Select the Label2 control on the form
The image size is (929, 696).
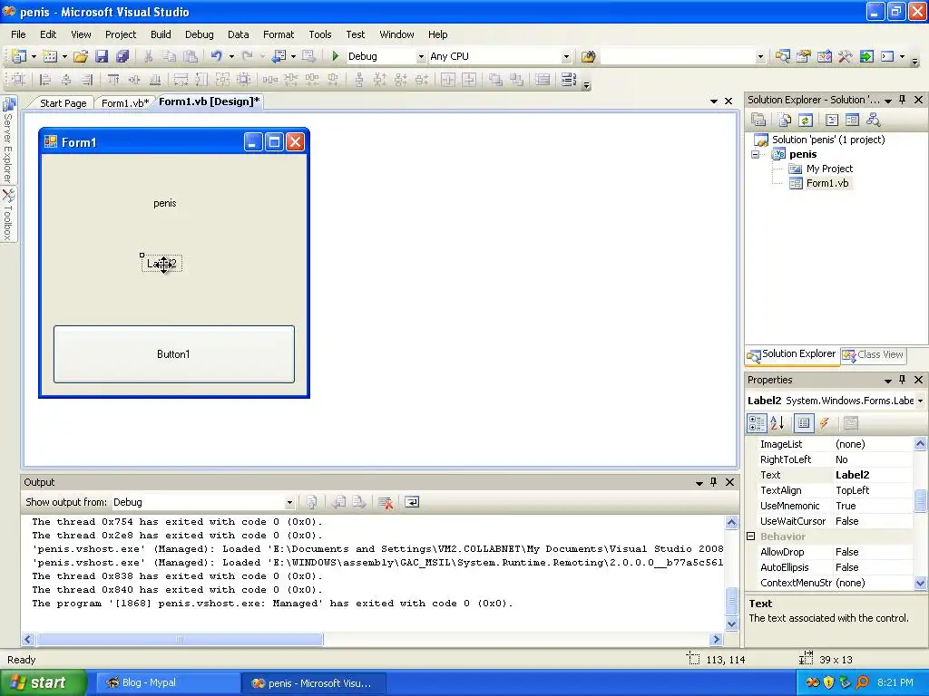point(161,264)
